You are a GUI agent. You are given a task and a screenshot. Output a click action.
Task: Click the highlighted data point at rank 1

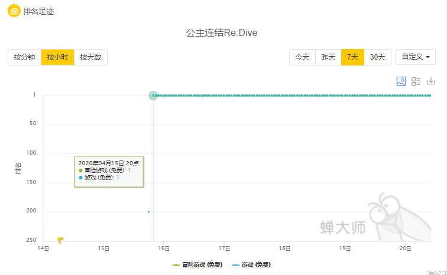(153, 95)
